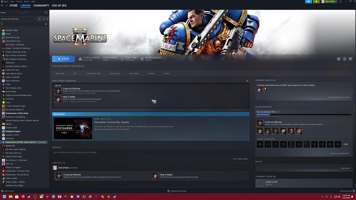The image size is (356, 200).
Task: Click the New Note button
Action: [345, 168]
